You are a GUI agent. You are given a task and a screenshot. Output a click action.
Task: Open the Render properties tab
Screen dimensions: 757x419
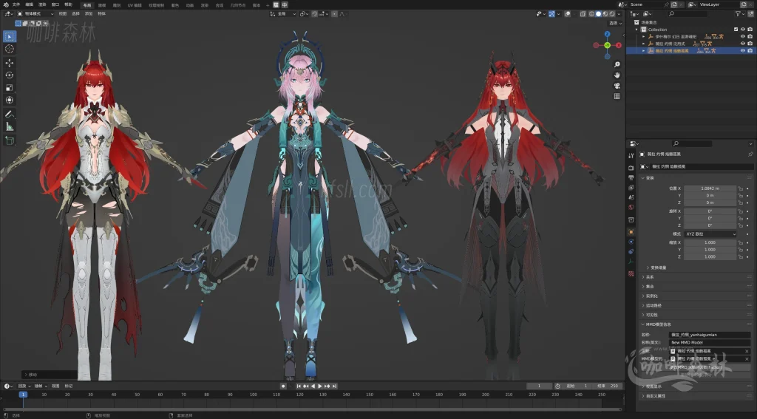click(x=631, y=168)
